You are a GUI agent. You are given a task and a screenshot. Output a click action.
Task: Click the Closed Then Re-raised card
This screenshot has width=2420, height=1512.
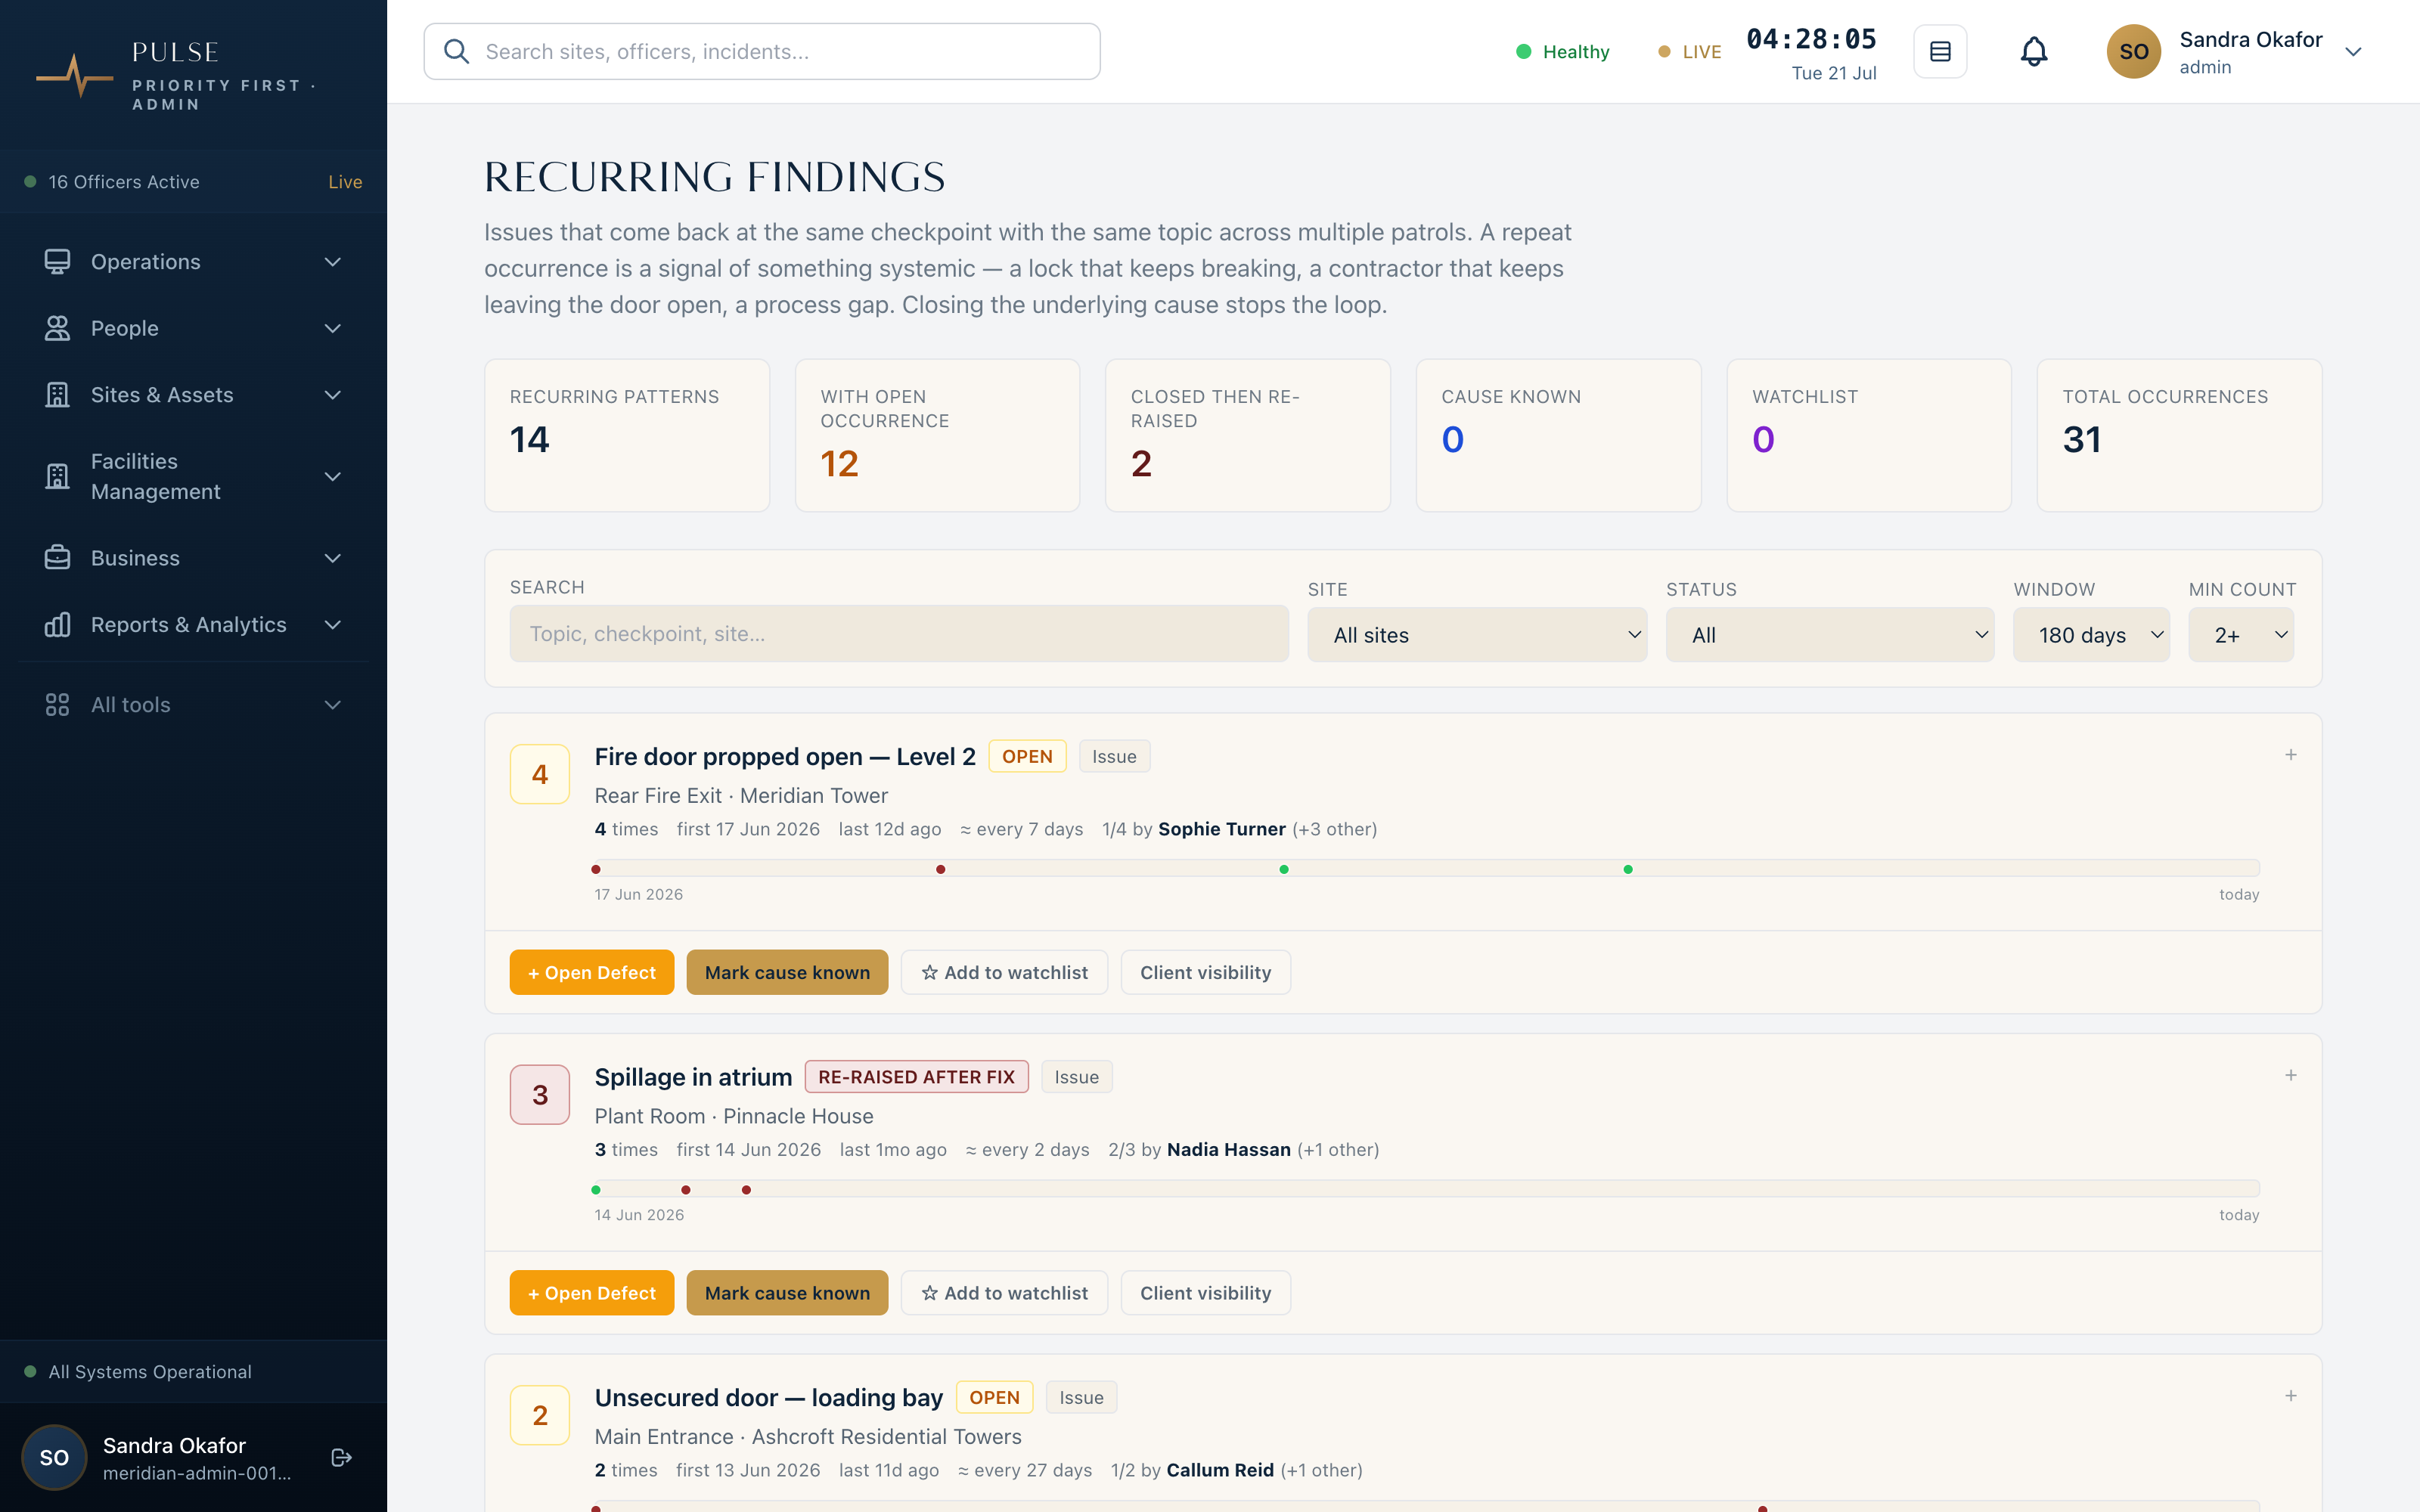tap(1248, 435)
